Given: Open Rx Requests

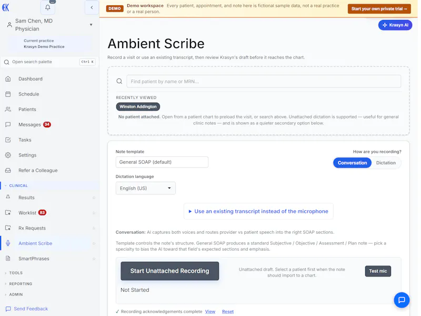Looking at the screenshot, I should click(x=32, y=228).
